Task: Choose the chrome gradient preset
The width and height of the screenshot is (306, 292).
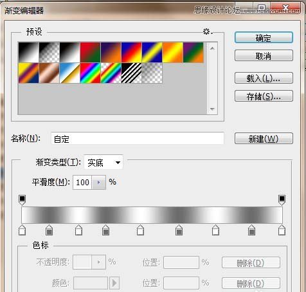Action: 70,73
